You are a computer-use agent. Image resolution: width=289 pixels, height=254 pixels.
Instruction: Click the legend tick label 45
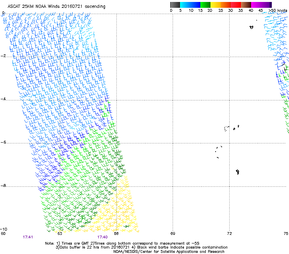tap(260, 11)
